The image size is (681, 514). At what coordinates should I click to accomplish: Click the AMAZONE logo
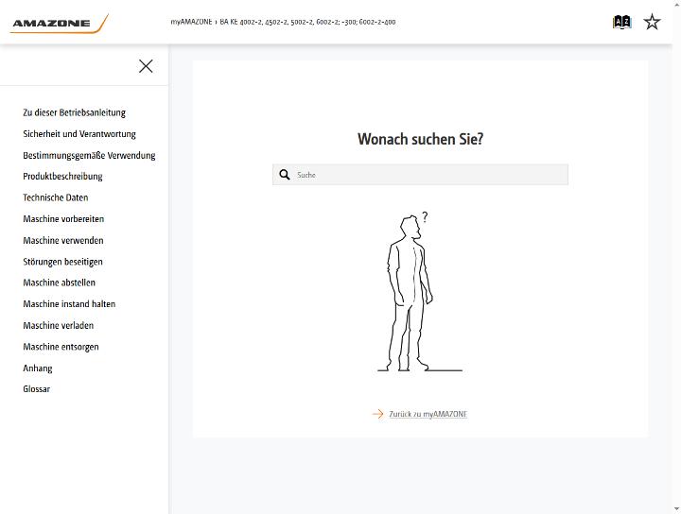(x=60, y=24)
